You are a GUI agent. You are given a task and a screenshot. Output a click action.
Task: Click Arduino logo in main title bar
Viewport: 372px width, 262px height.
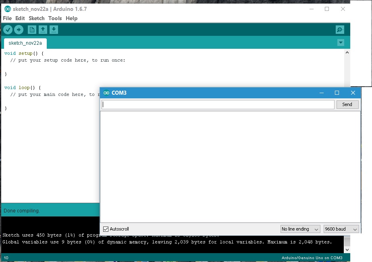pos(7,9)
